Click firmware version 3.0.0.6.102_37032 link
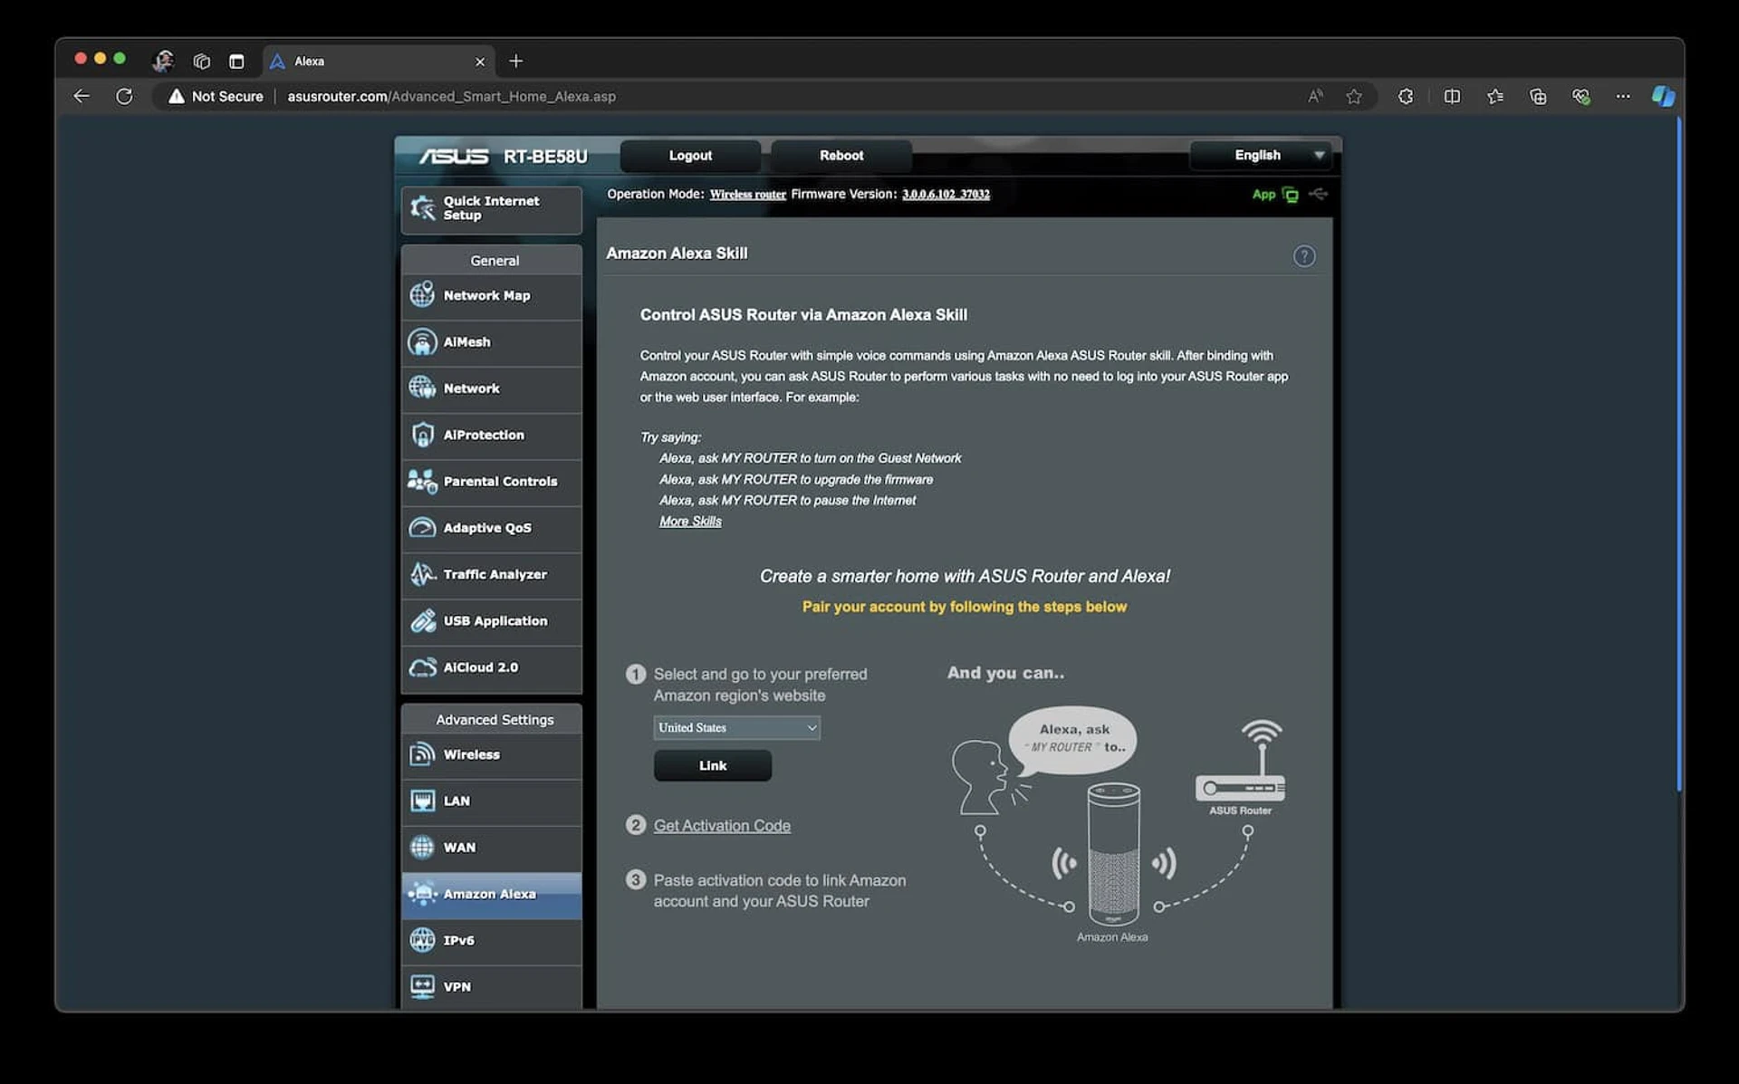Viewport: 1739px width, 1084px height. click(946, 194)
